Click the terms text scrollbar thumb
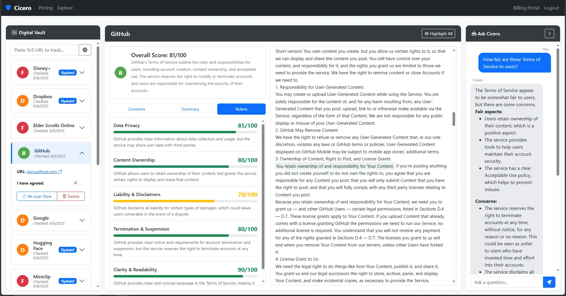This screenshot has width=566, height=296. [454, 119]
